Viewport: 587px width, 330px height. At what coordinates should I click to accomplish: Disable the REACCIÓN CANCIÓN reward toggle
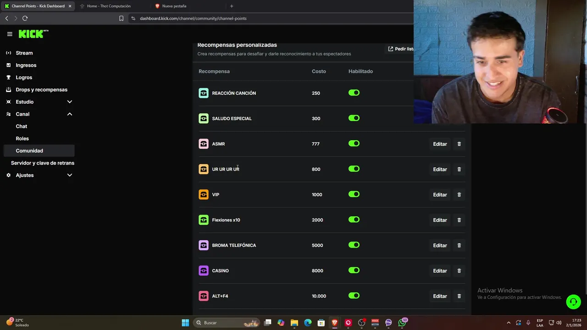(x=354, y=93)
